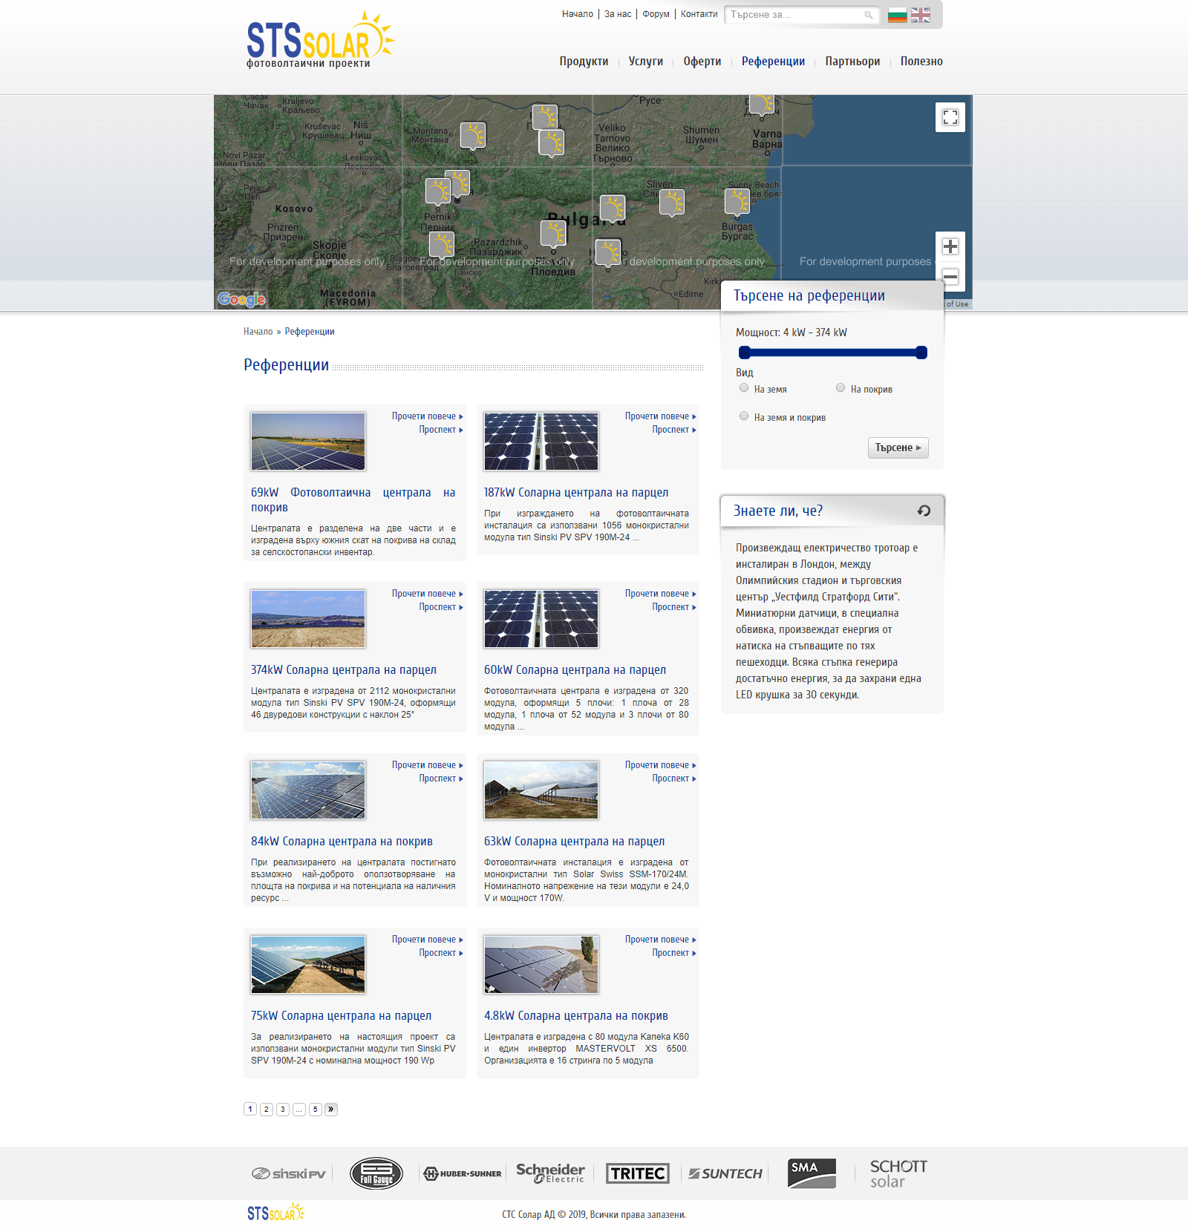Switch language to Bulgarian flag
The height and width of the screenshot is (1232, 1188).
(897, 15)
